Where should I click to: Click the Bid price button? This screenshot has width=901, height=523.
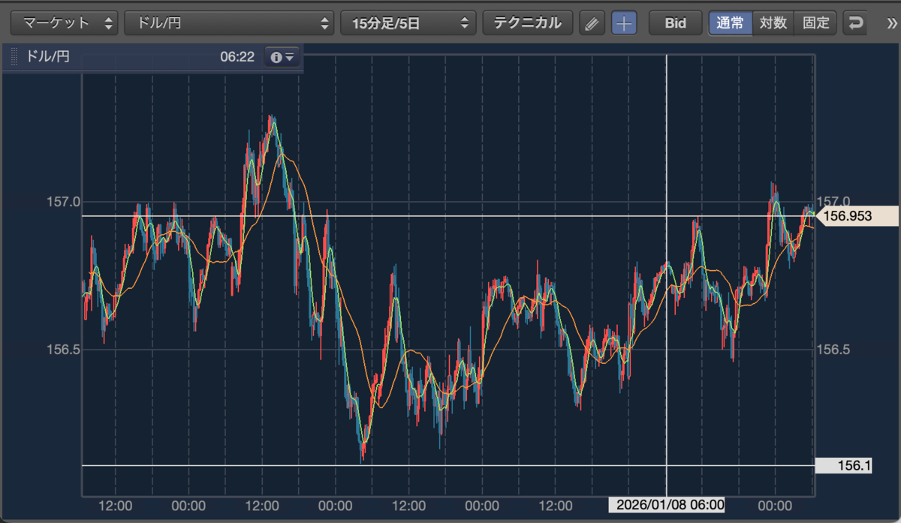(x=676, y=23)
